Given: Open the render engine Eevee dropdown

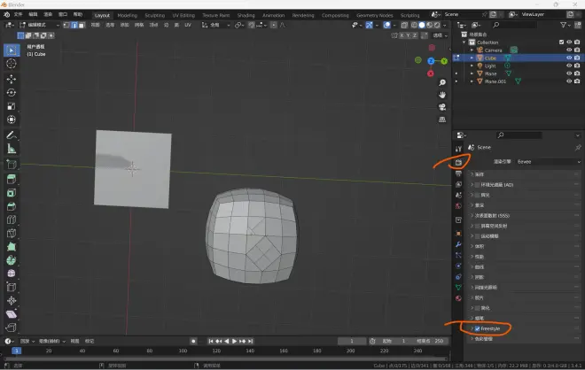Looking at the screenshot, I should click(549, 162).
